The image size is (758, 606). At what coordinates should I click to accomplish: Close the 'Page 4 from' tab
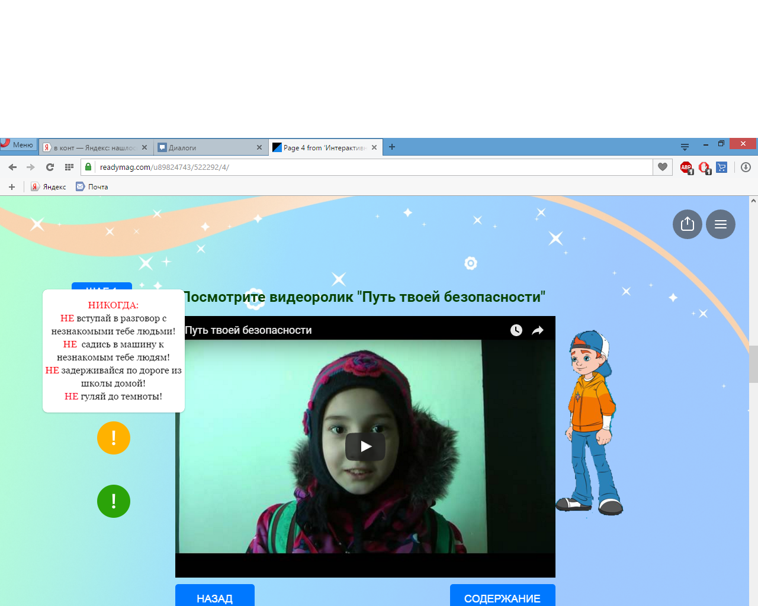click(374, 147)
